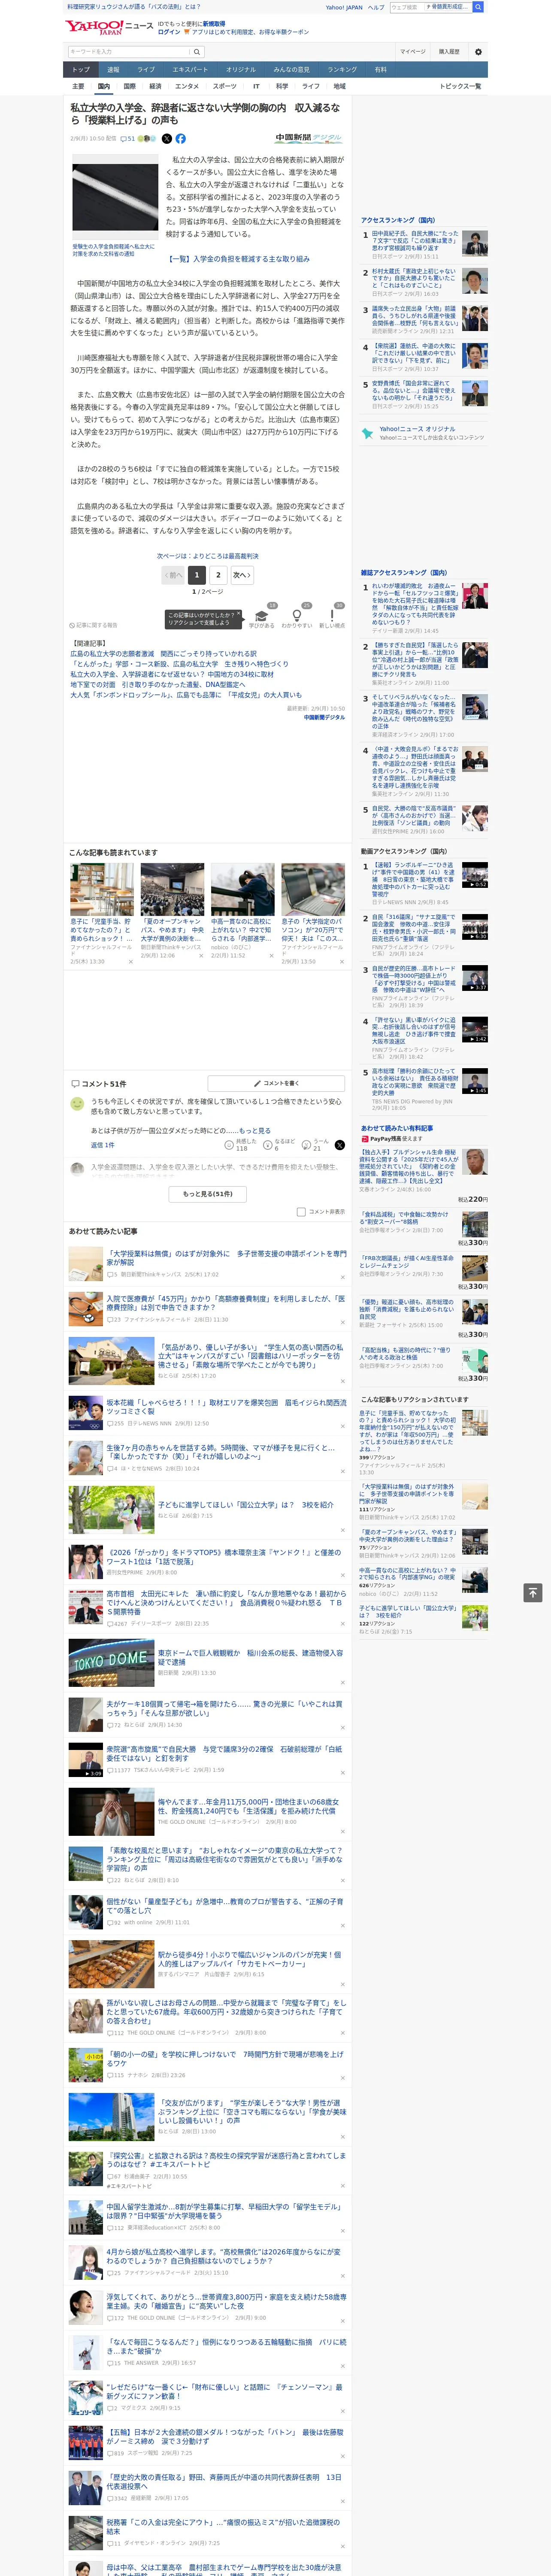Open the 速報 navigation tab
Screen dimensions: 551x2576
tap(113, 70)
